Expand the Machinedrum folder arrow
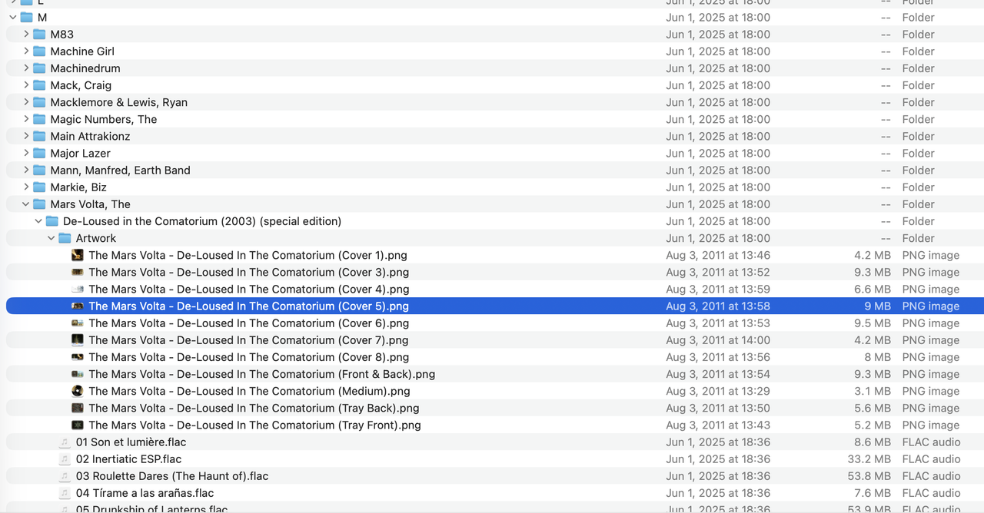The image size is (984, 513). click(26, 68)
